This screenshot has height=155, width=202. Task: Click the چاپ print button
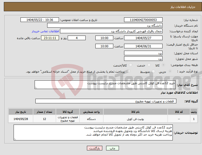coord(113,148)
